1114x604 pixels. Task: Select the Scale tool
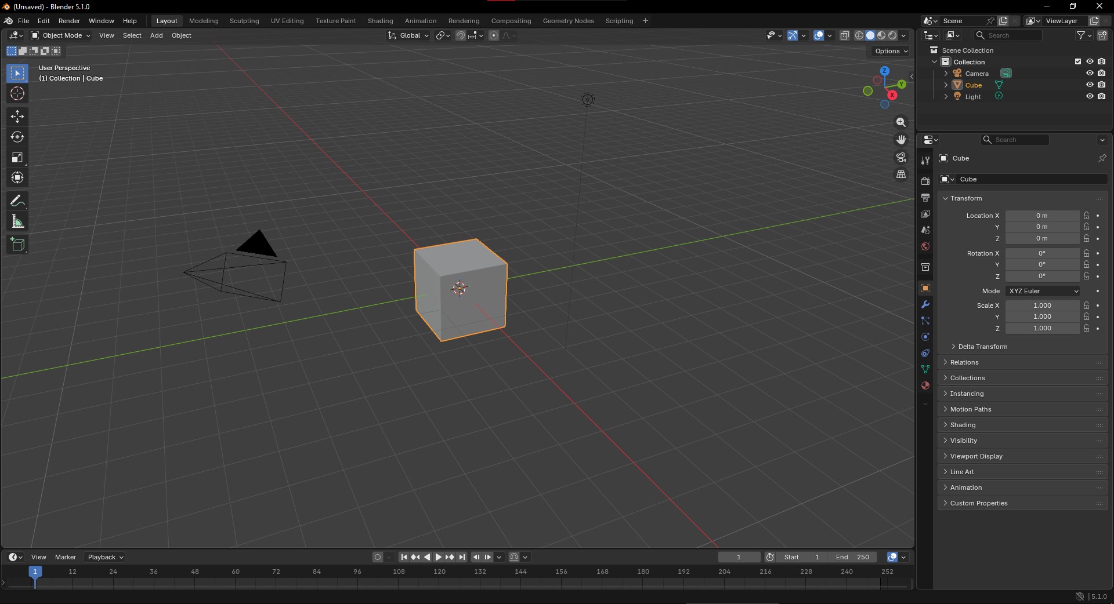[17, 158]
